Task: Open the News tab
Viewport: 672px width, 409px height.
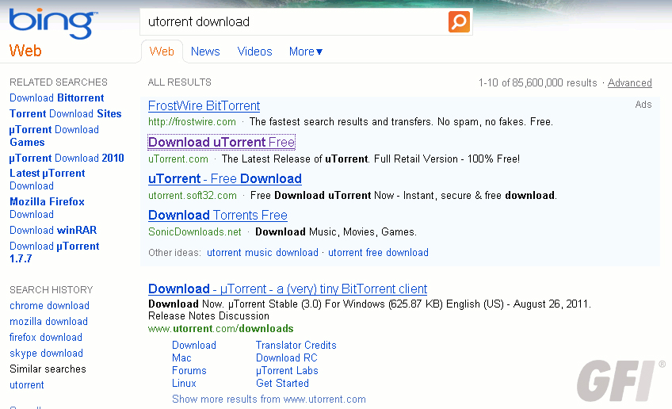Action: [205, 52]
